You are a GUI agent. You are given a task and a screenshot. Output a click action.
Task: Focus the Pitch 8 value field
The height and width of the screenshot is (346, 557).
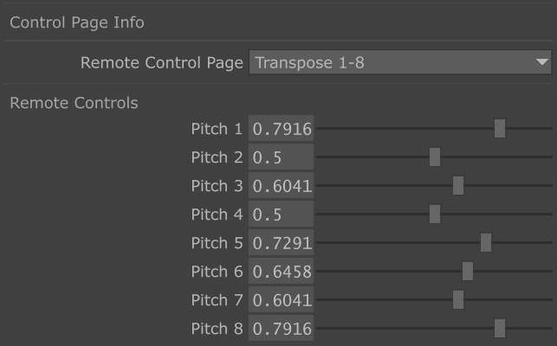[281, 329]
